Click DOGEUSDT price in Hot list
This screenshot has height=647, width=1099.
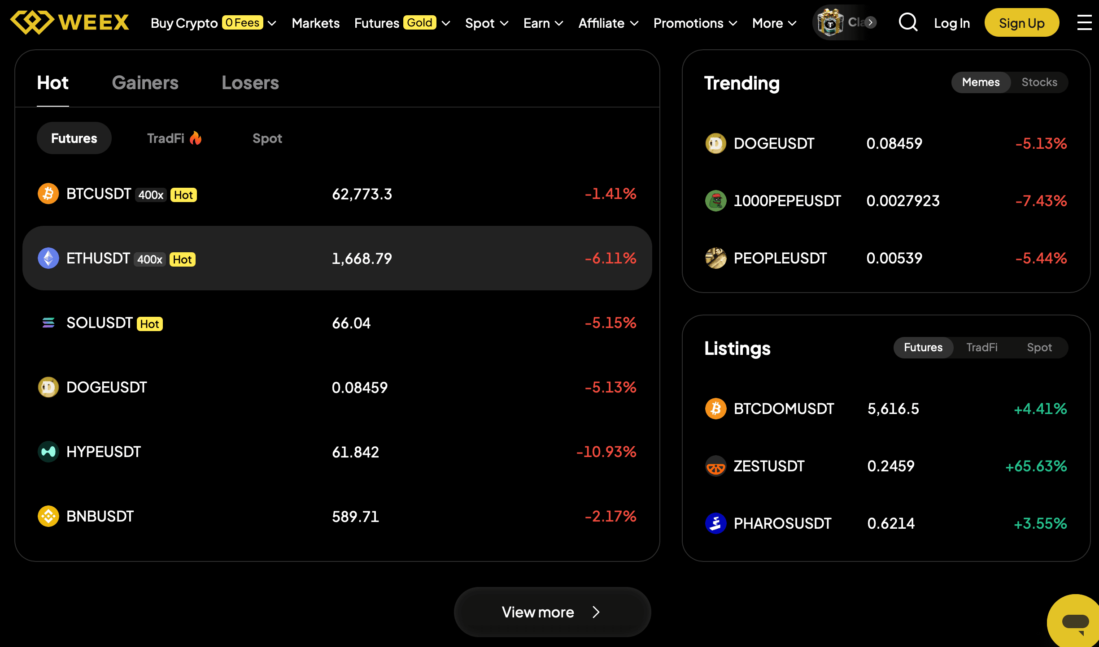[x=360, y=387]
